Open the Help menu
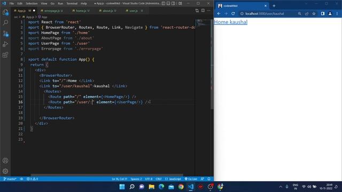 (x=84, y=4)
